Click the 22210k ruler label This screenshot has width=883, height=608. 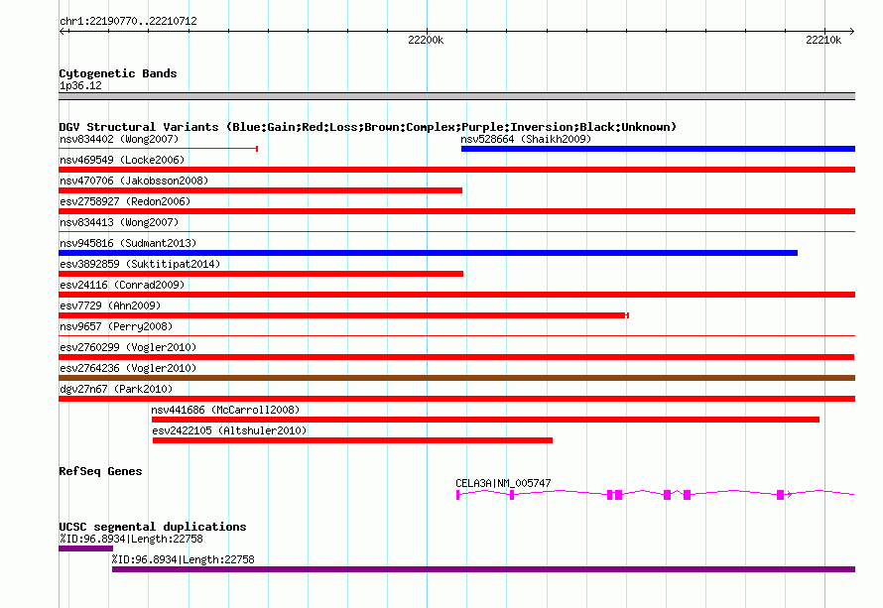823,40
